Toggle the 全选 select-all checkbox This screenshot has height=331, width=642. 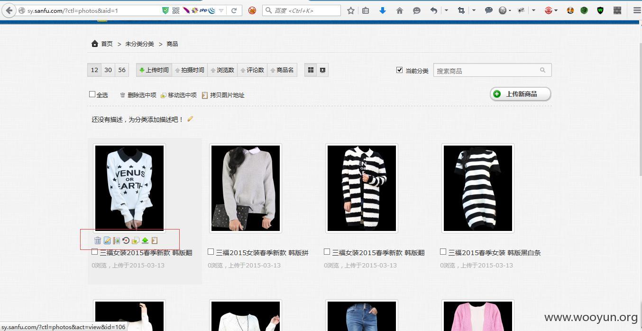(92, 94)
